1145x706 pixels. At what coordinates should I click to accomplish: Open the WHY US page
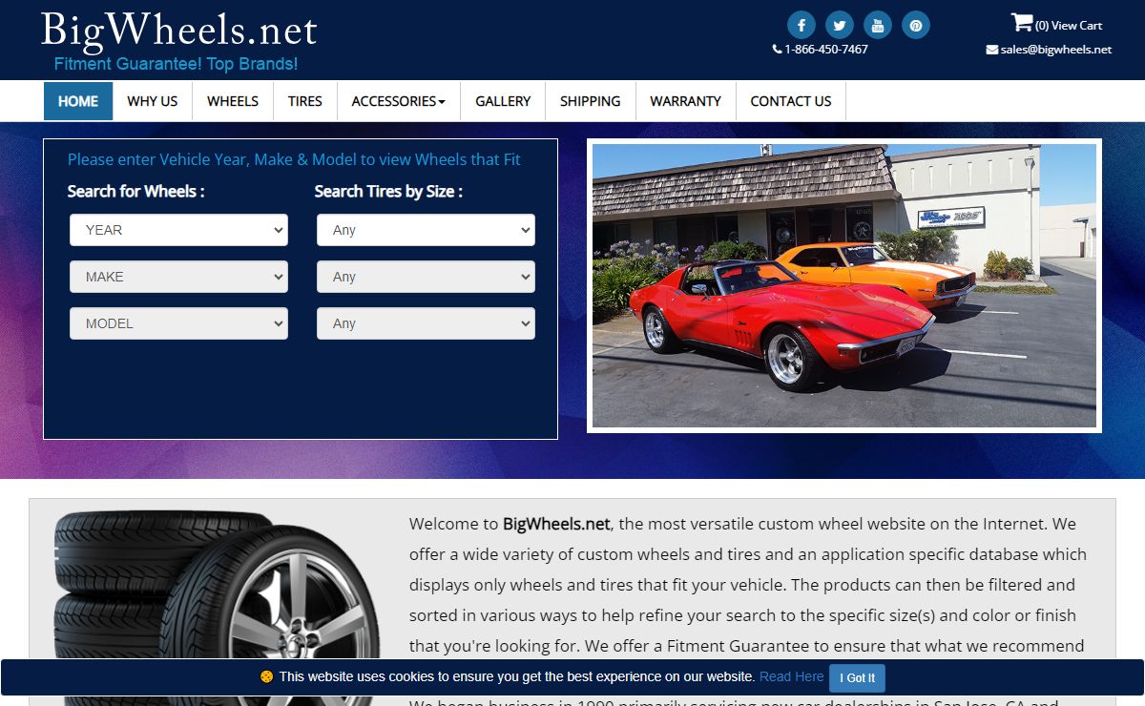pos(153,101)
